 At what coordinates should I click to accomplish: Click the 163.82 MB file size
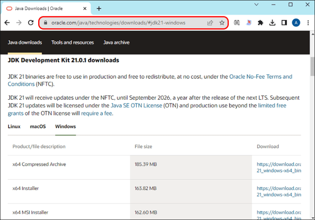[146, 188]
